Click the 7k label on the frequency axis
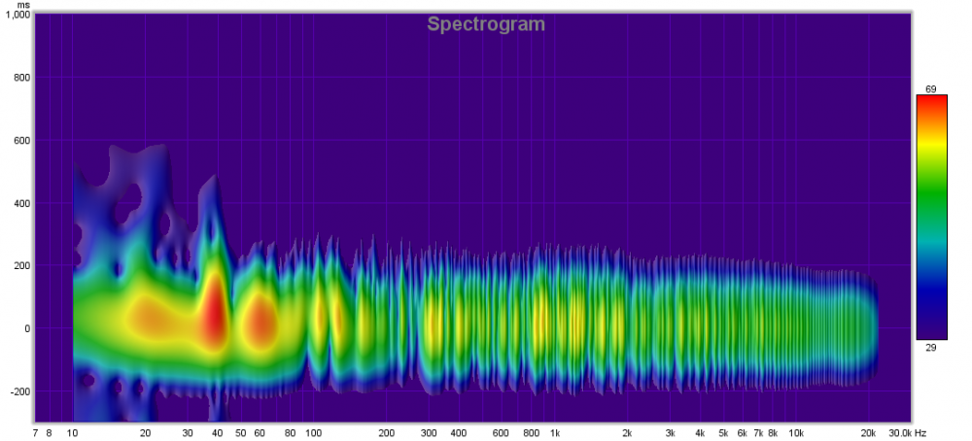Image resolution: width=972 pixels, height=441 pixels. 758,433
